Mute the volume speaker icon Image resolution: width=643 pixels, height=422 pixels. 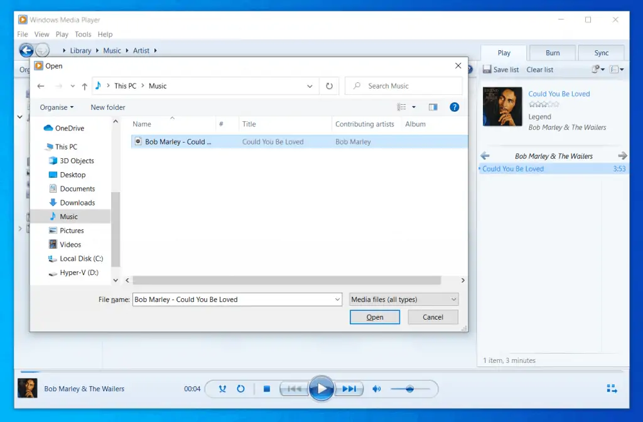tap(377, 389)
